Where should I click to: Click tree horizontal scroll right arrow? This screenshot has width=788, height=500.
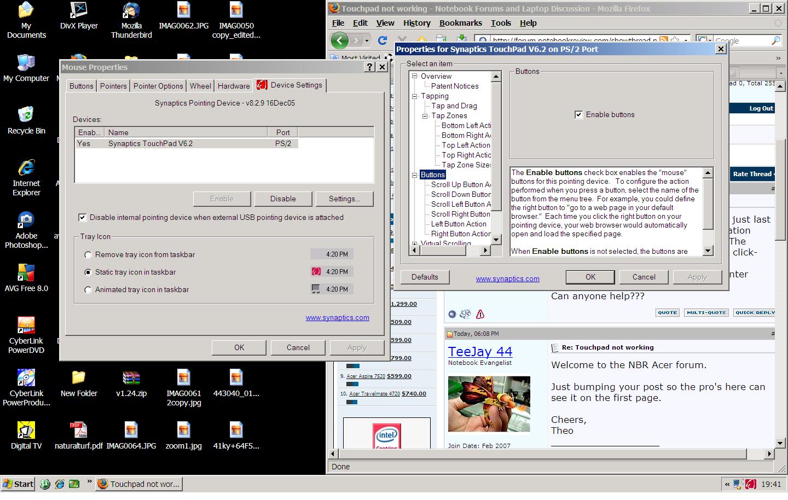(x=485, y=250)
